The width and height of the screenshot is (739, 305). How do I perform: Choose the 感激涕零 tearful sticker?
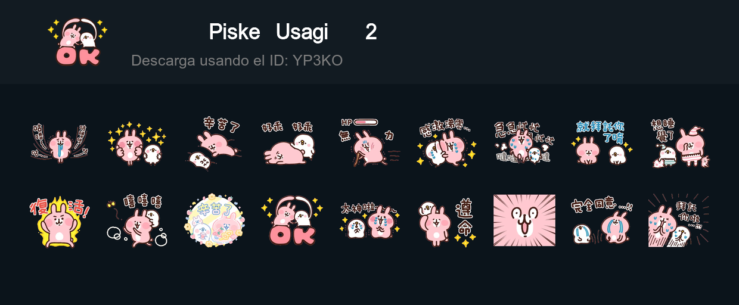pos(447,143)
